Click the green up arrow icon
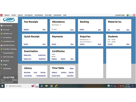Image resolution: width=136 pixels, height=102 pixels. [128, 15]
